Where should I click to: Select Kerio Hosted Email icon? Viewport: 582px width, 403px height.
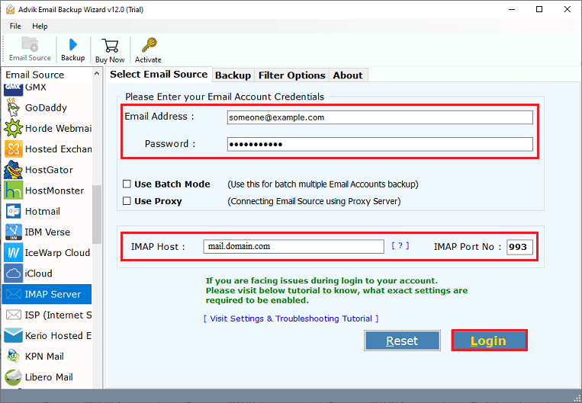click(14, 335)
